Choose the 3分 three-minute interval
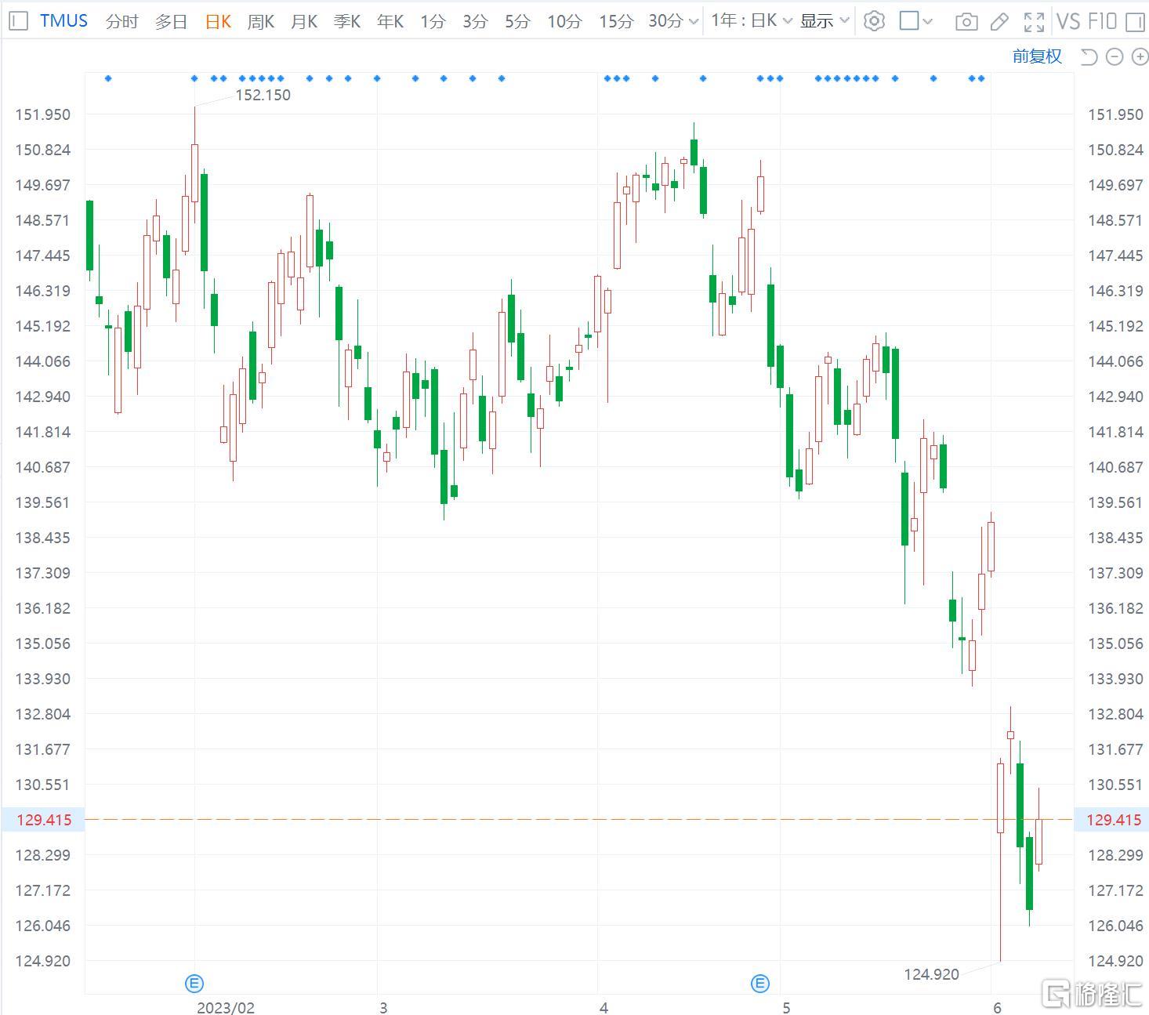The width and height of the screenshot is (1149, 1015). pos(474,21)
